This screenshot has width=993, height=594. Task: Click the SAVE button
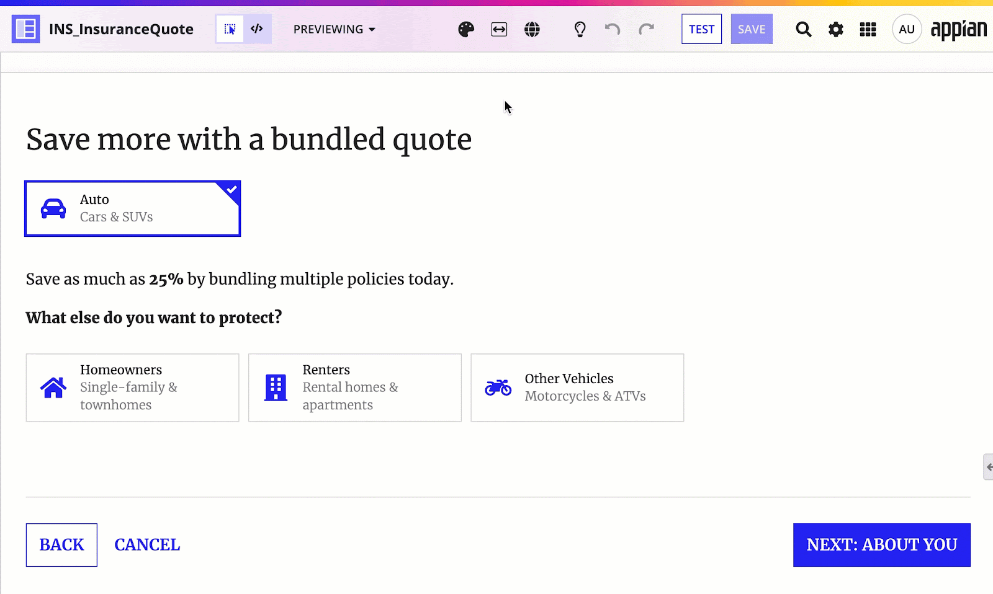(752, 29)
